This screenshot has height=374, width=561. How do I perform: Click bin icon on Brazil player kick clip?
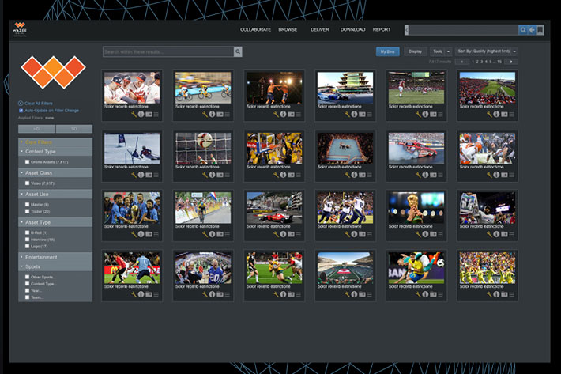click(433, 294)
